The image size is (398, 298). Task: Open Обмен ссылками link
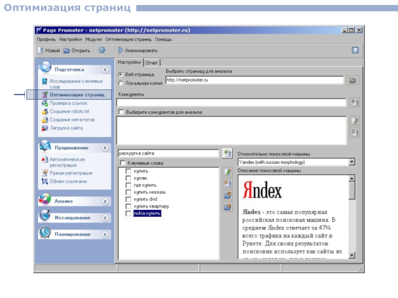68,181
